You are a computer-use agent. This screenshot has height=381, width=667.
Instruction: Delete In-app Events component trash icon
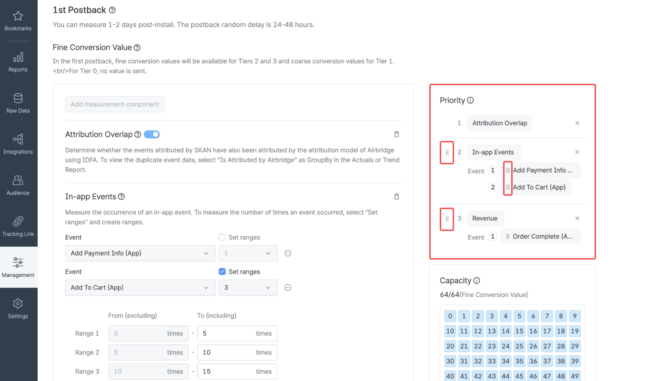coord(397,197)
